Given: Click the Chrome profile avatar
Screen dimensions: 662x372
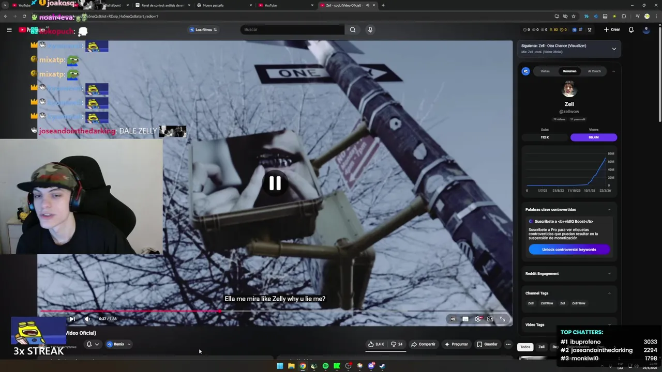Looking at the screenshot, I should coord(646,16).
